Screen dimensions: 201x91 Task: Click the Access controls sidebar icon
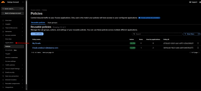[x=3, y=35]
